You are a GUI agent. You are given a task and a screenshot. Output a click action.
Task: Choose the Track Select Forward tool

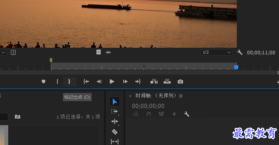(115, 111)
